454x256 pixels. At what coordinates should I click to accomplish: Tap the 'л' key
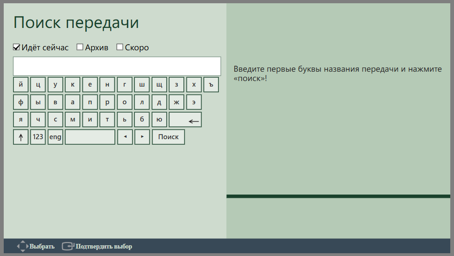point(142,102)
